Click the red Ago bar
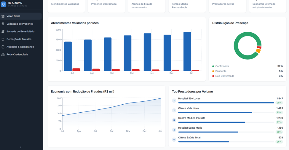This screenshot has width=289, height=150. [96, 70]
